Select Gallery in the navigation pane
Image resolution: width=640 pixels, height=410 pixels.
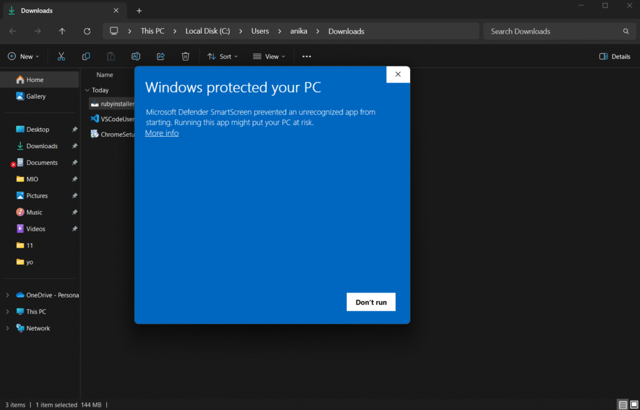pyautogui.click(x=36, y=96)
